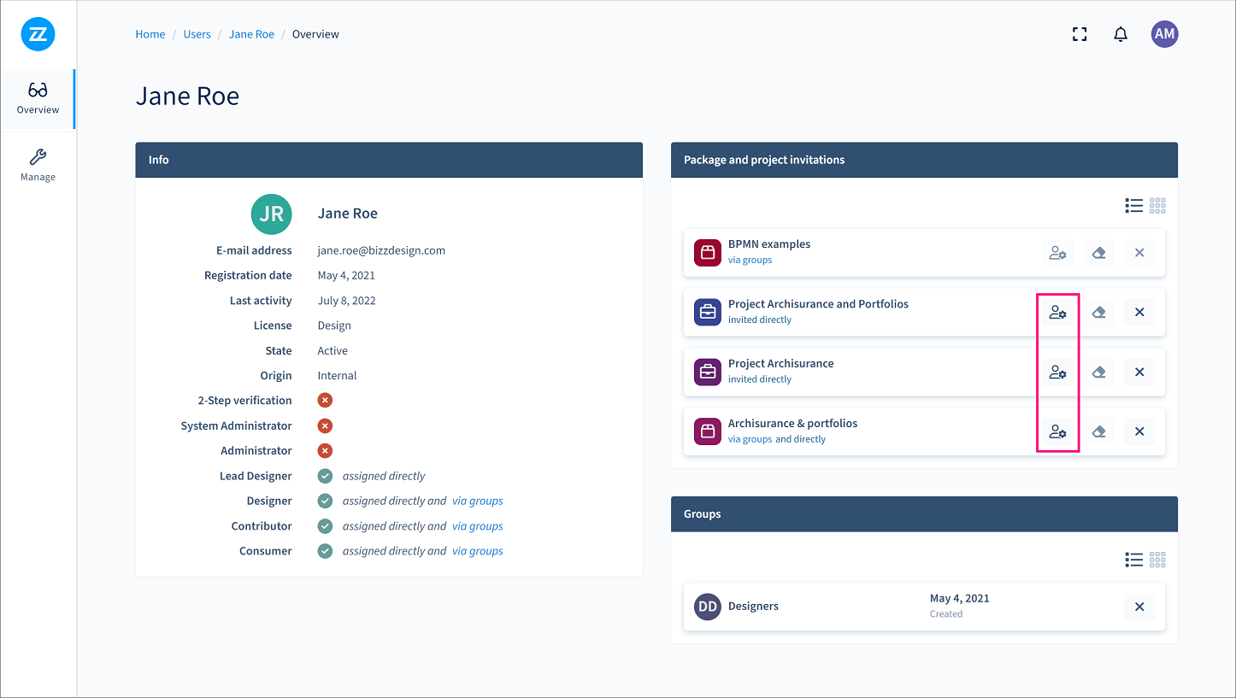Viewport: 1236px width, 698px height.
Task: Click Archisurance & portfolios package icon
Action: coord(708,432)
